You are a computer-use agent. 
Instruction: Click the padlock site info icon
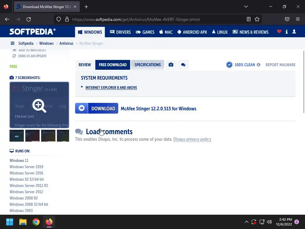[67, 19]
